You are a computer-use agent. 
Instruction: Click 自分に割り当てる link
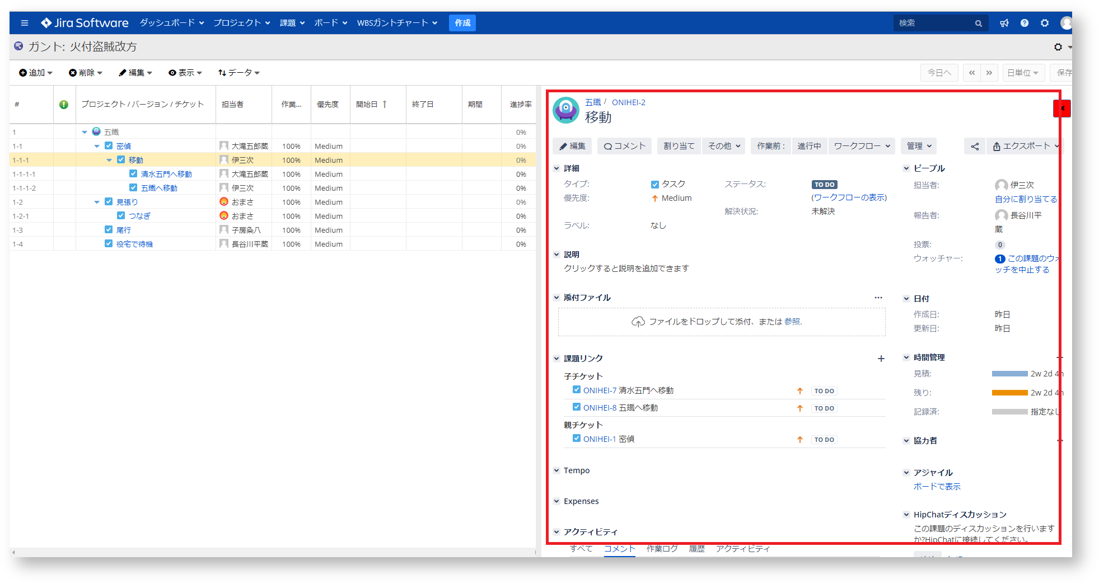[x=1026, y=199]
